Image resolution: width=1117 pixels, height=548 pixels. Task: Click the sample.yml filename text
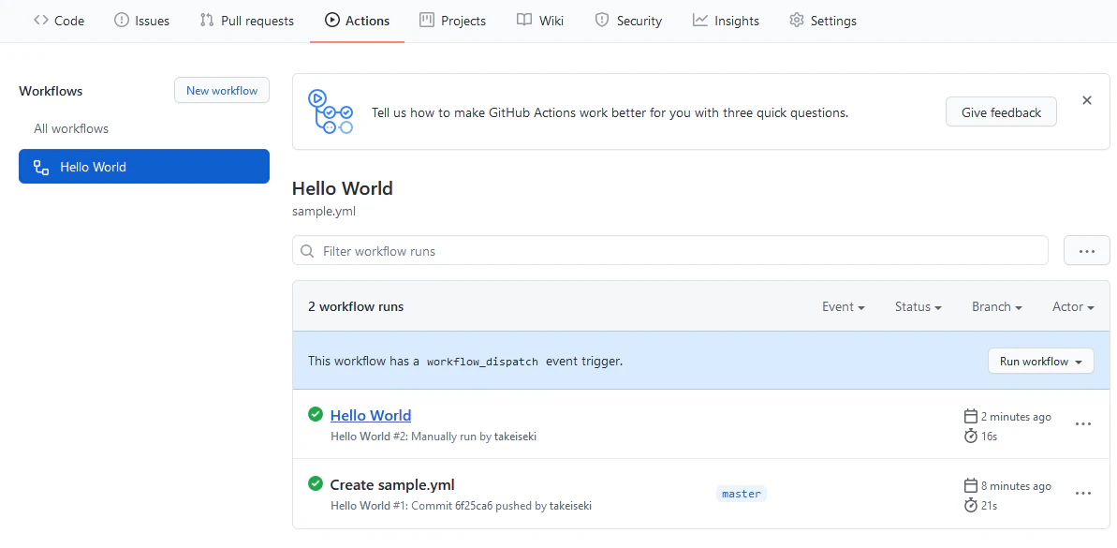click(324, 212)
